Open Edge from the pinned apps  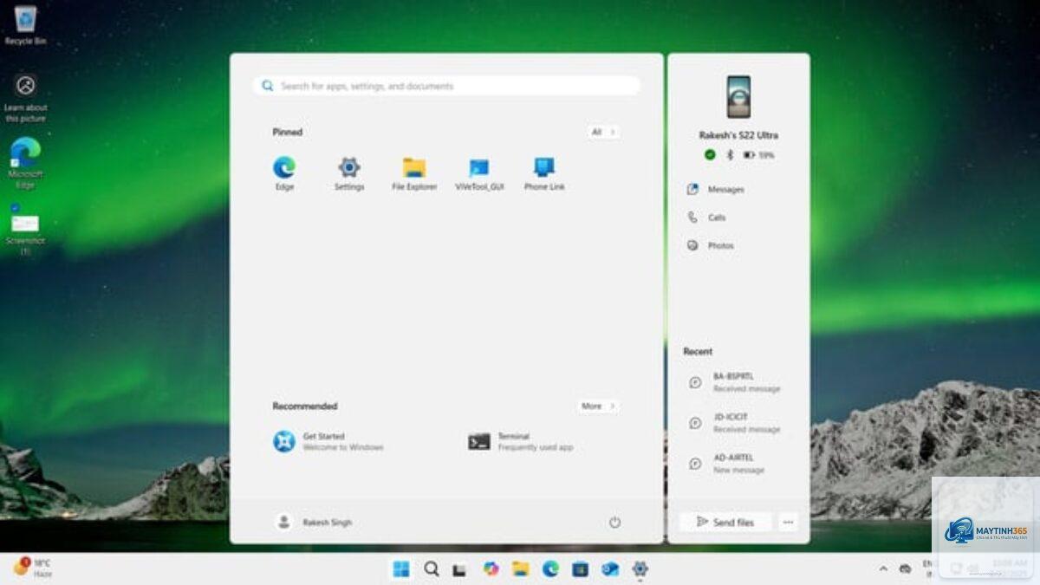coord(284,173)
